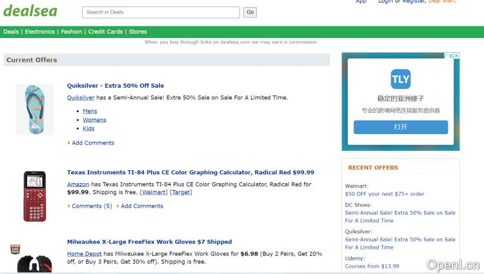Image resolution: width=484 pixels, height=274 pixels.
Task: Open Milwaukee FreeFlex Work Gloves deal title
Action: (x=150, y=242)
